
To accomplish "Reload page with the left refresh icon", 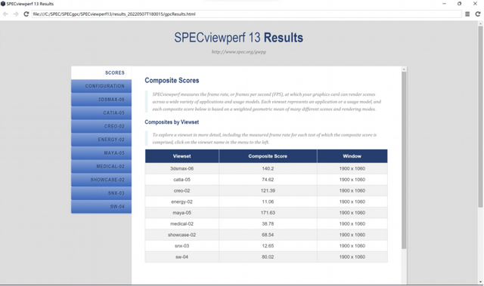I will coord(26,14).
